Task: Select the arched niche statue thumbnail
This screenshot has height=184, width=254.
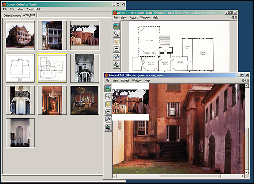Action: tap(20, 133)
